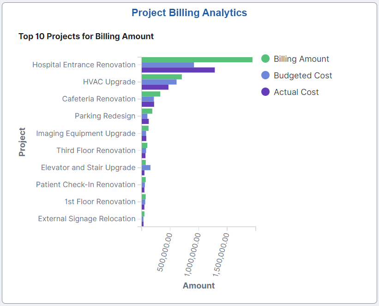The height and width of the screenshot is (306, 379).
Task: Click the Project Billing Analytics title
Action: point(189,12)
